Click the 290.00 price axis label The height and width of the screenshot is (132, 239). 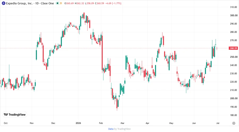(x=234, y=24)
